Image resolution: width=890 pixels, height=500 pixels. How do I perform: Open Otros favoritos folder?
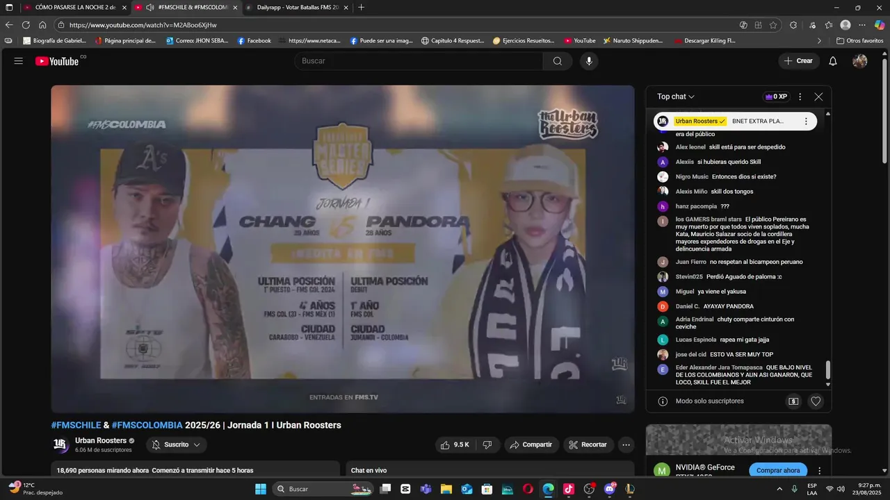pyautogui.click(x=859, y=41)
